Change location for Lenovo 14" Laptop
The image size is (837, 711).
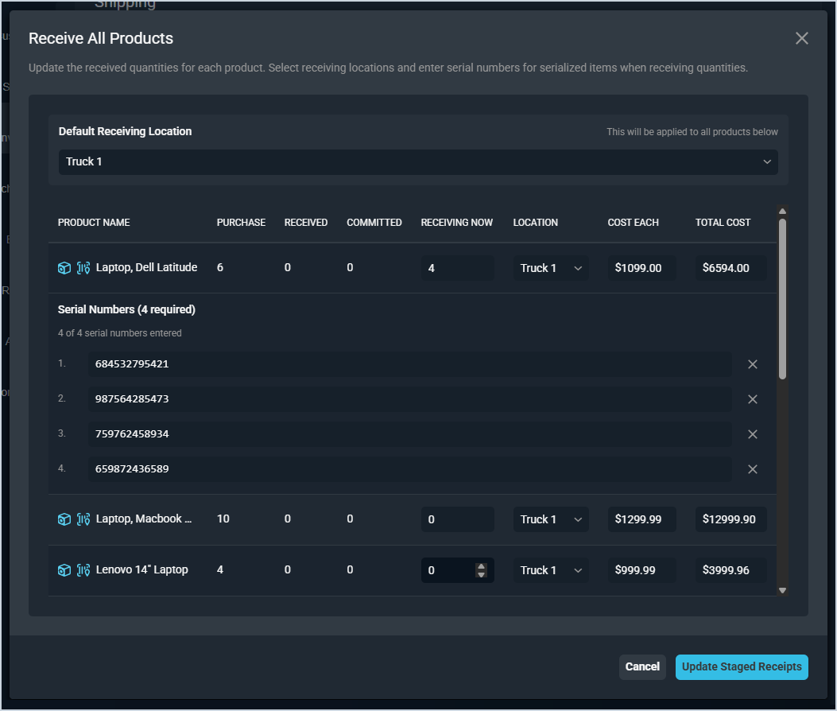coord(551,570)
